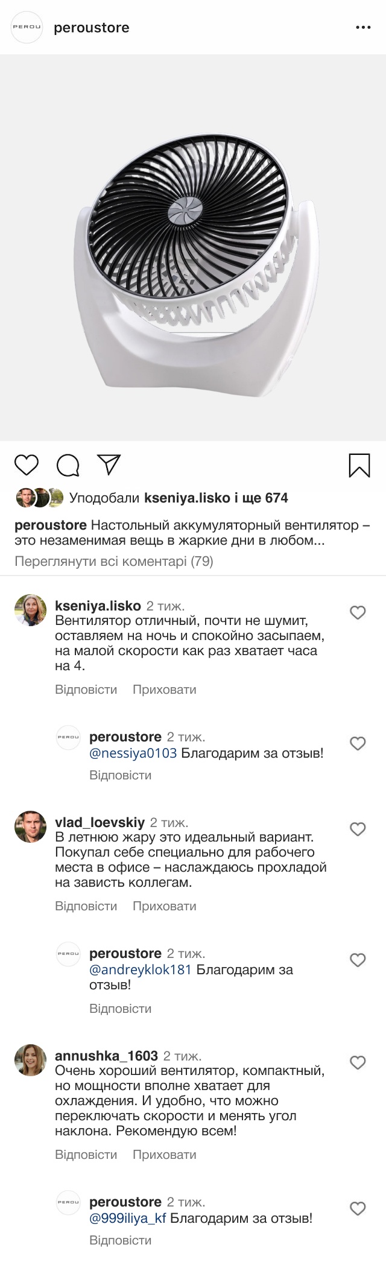Open peroustore profile logo in header

coord(27,28)
